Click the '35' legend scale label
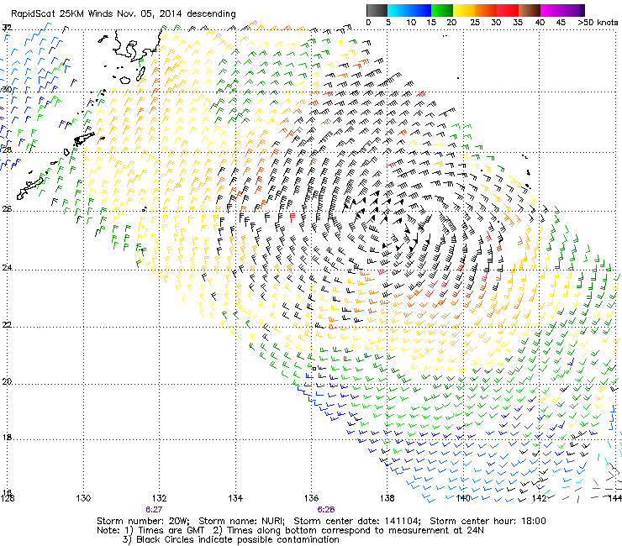Screen dimensions: 622x546 (x=518, y=23)
